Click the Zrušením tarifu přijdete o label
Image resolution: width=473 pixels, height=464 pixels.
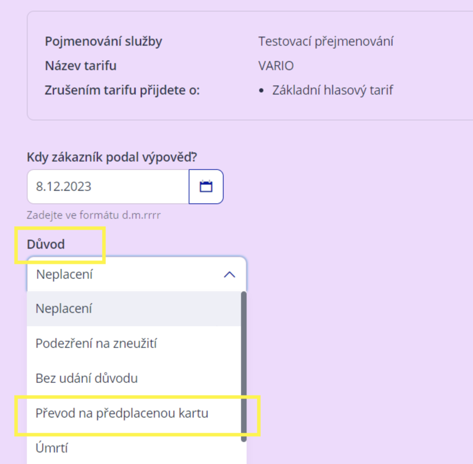click(122, 90)
